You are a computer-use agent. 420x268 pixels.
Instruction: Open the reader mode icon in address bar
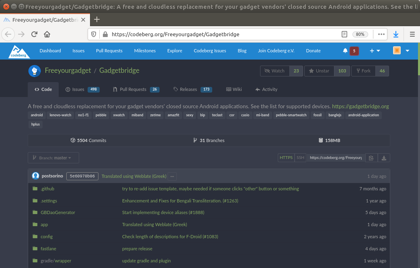pos(344,34)
